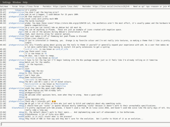The width and height of the screenshot is (170, 127).
Task: Click message "Damn technicians."
Action: pyautogui.click(x=34, y=78)
